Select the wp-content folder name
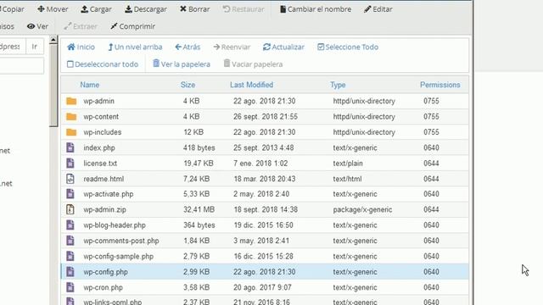 coord(101,117)
